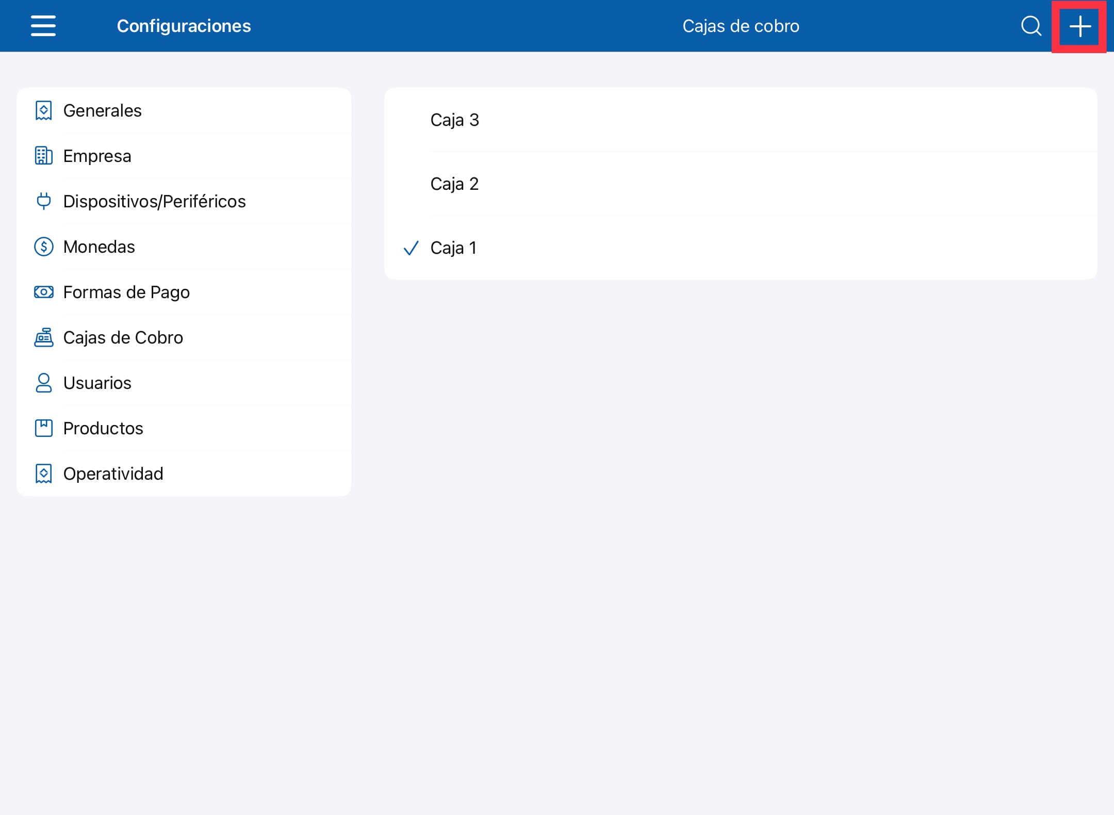Click the Usuarios person icon

(x=44, y=383)
